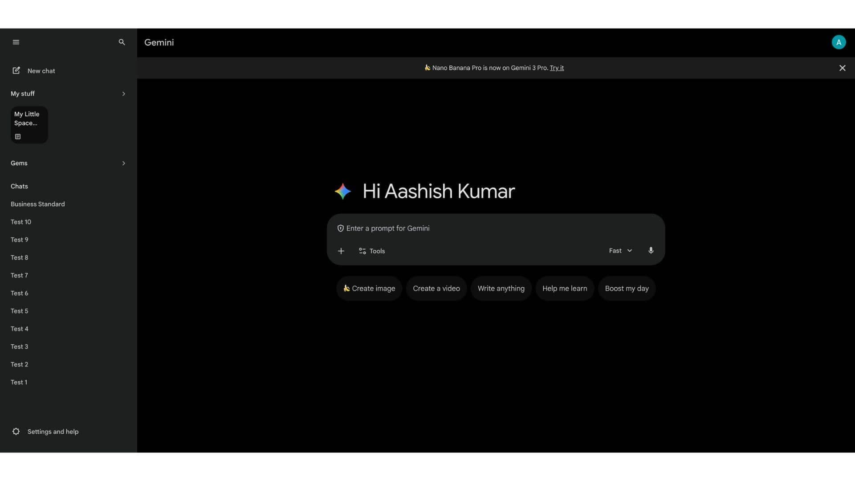The width and height of the screenshot is (855, 481).
Task: Open the Tools button in prompt box
Action: pyautogui.click(x=372, y=251)
